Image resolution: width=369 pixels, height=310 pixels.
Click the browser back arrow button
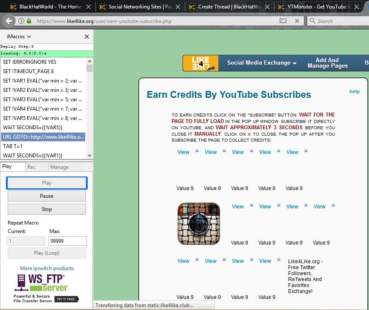point(9,21)
